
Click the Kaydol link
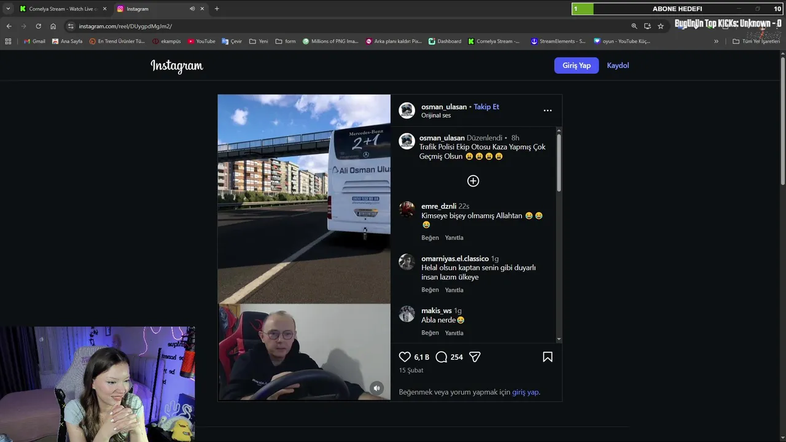tap(618, 65)
